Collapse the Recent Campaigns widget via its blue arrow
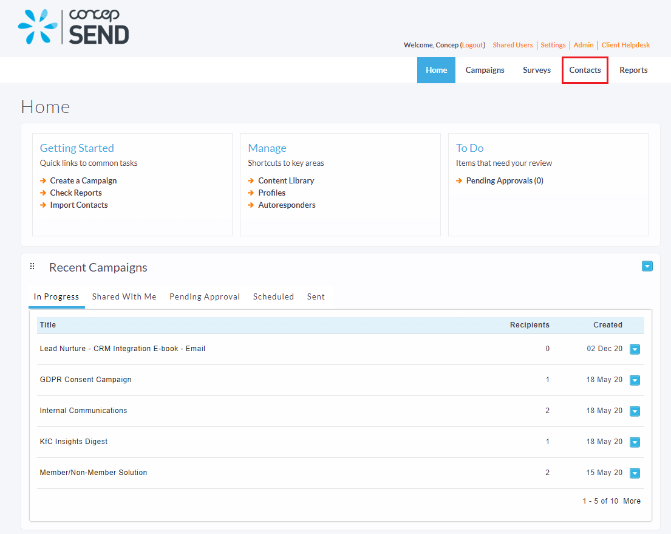The width and height of the screenshot is (671, 534). point(647,266)
